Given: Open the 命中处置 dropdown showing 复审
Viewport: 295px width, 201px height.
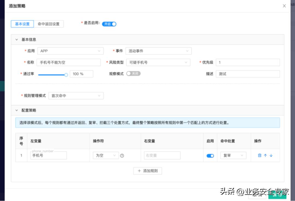Looking at the screenshot, I should 234,155.
